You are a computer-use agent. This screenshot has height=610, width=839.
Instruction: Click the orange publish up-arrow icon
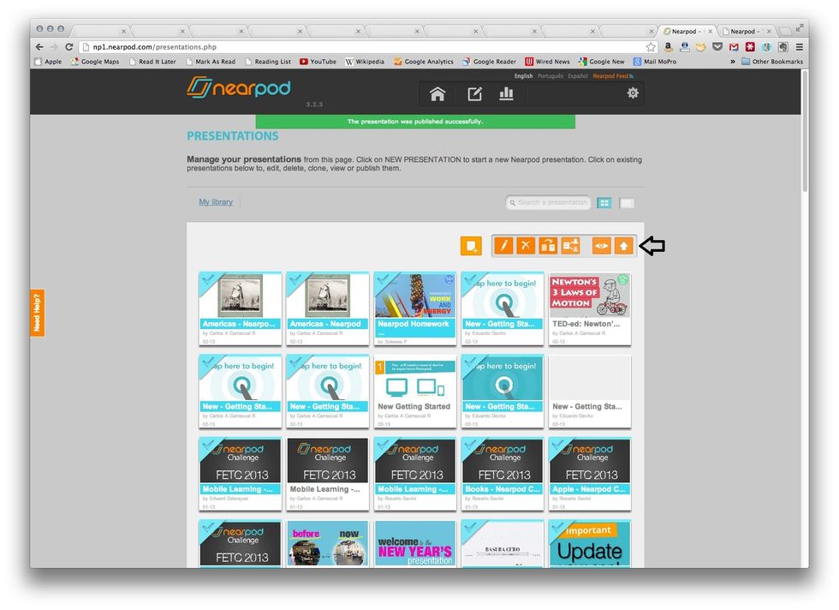[624, 246]
